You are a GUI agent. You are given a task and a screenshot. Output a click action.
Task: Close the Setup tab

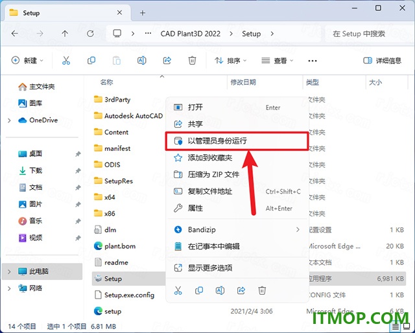pos(119,12)
